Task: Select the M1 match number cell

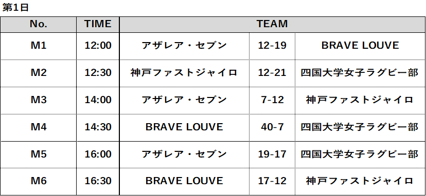Action: (x=38, y=46)
